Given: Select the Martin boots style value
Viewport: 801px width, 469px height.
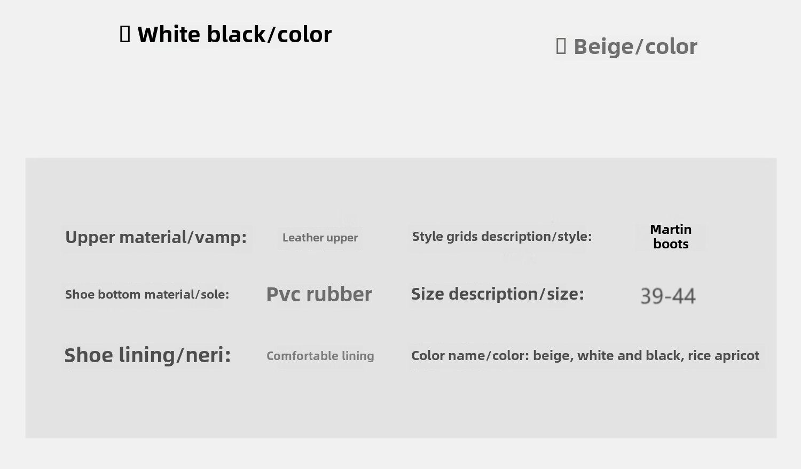Looking at the screenshot, I should coord(671,237).
